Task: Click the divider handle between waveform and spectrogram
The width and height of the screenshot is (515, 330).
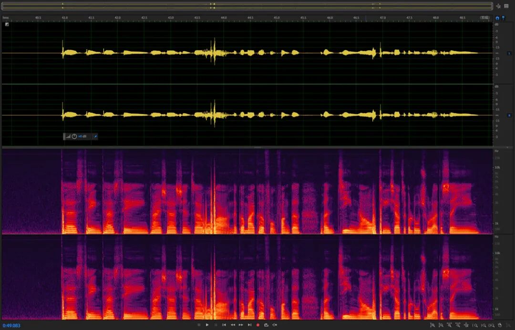Action: click(257, 147)
